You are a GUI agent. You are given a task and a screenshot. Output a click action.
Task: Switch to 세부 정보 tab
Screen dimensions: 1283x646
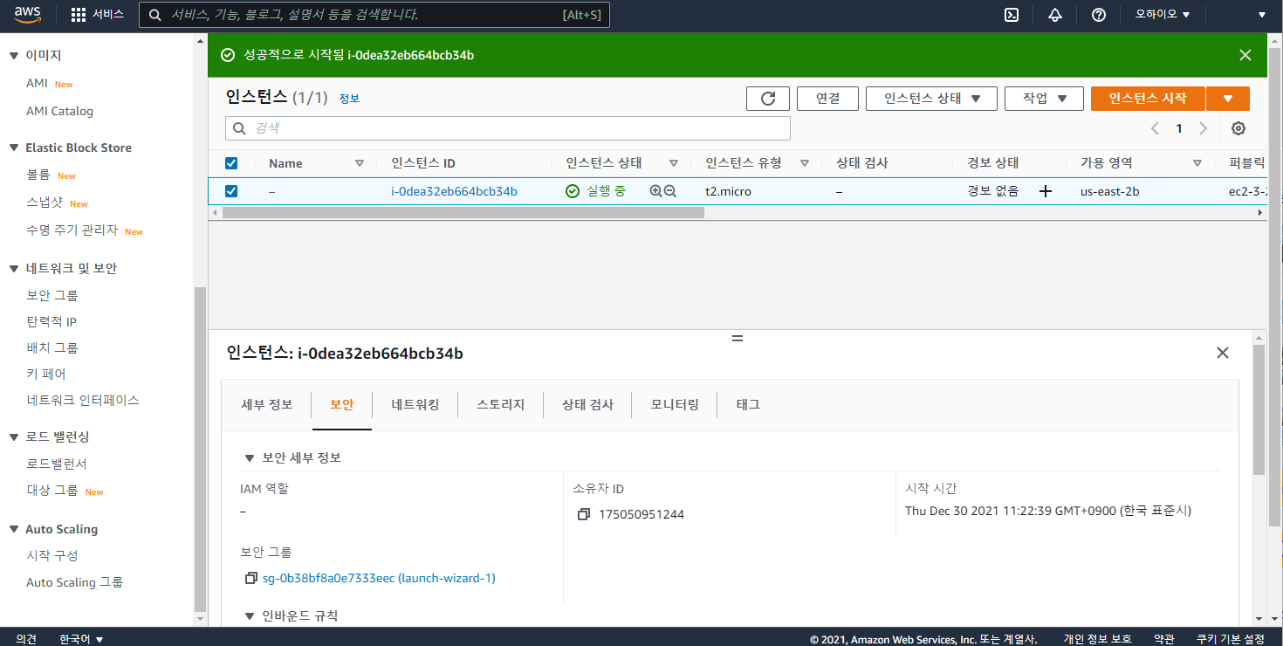point(266,405)
